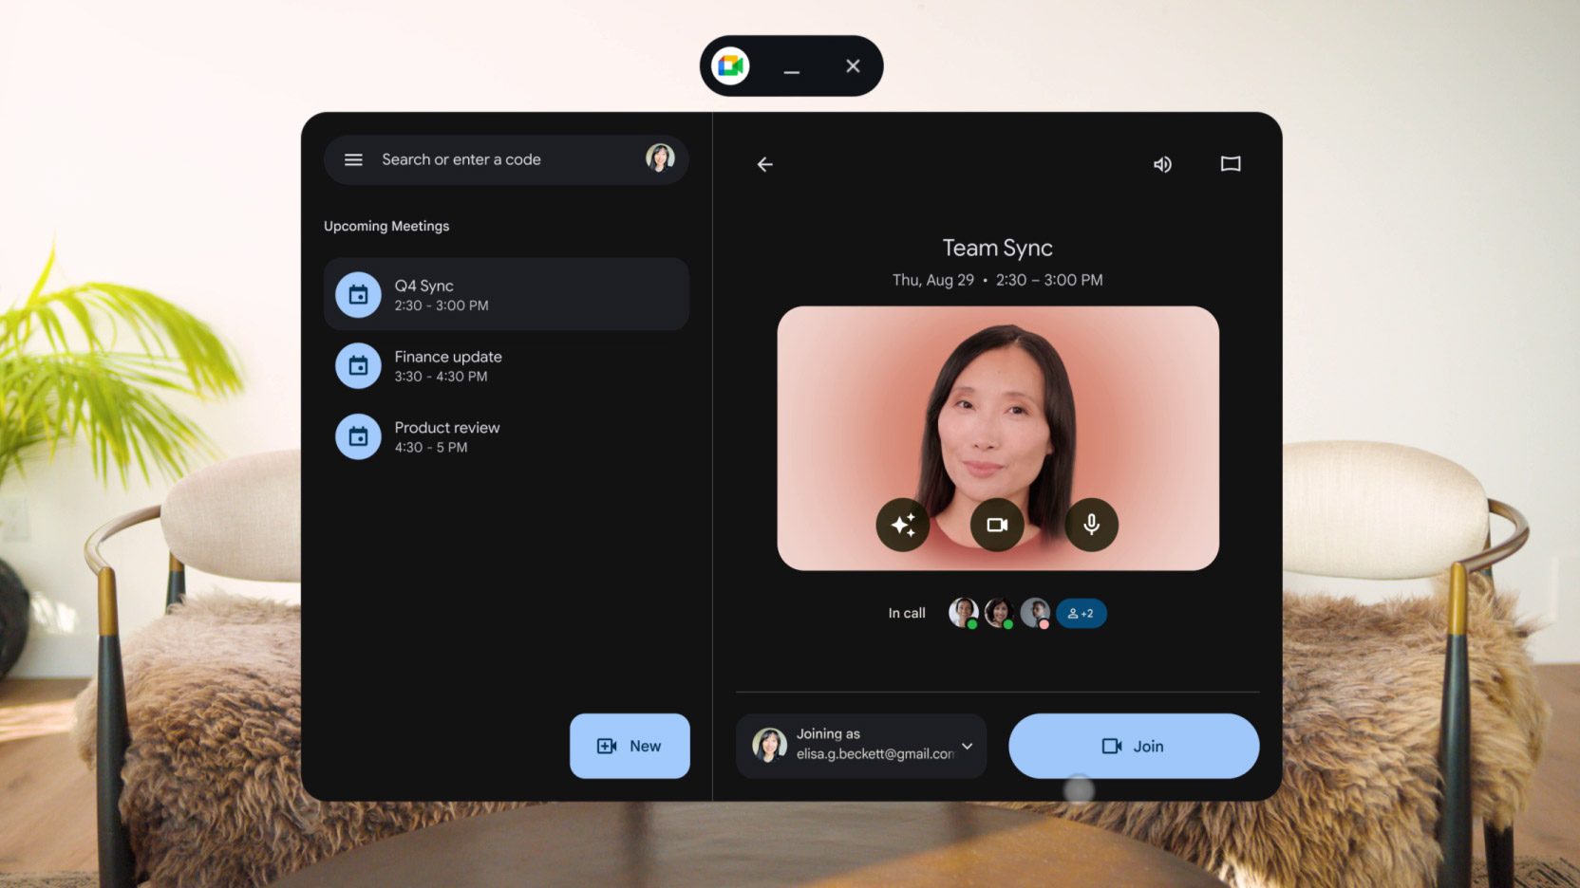Toggle the camera on the video preview
Image resolution: width=1580 pixels, height=888 pixels.
(996, 525)
